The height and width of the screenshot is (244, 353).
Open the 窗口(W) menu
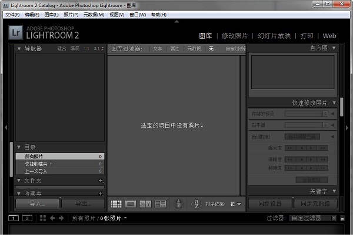[x=138, y=15]
